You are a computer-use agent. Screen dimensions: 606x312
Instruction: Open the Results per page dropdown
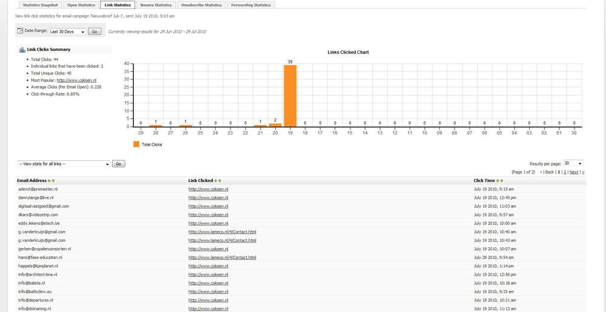click(x=573, y=163)
